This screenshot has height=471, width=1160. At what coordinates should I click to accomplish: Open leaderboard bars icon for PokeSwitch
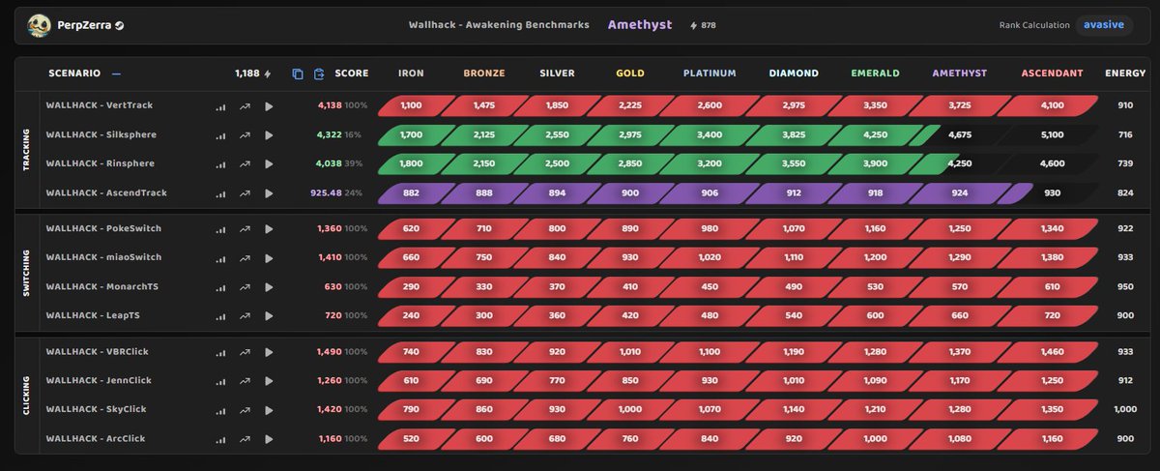tap(220, 229)
